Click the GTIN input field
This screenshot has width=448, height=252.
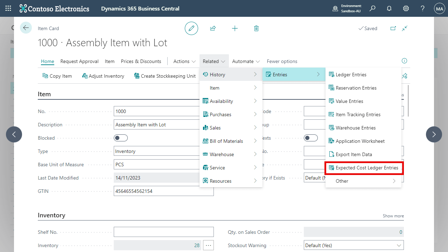tap(163, 191)
